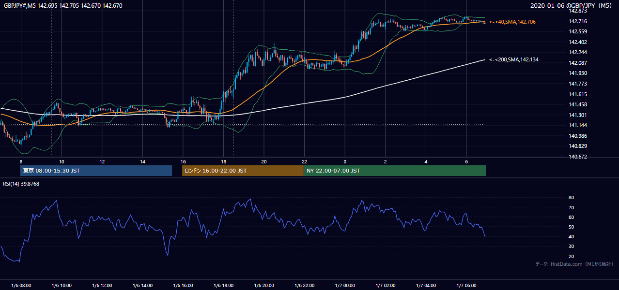Click the RSI scale value 20
619x290 pixels.
pos(571,256)
